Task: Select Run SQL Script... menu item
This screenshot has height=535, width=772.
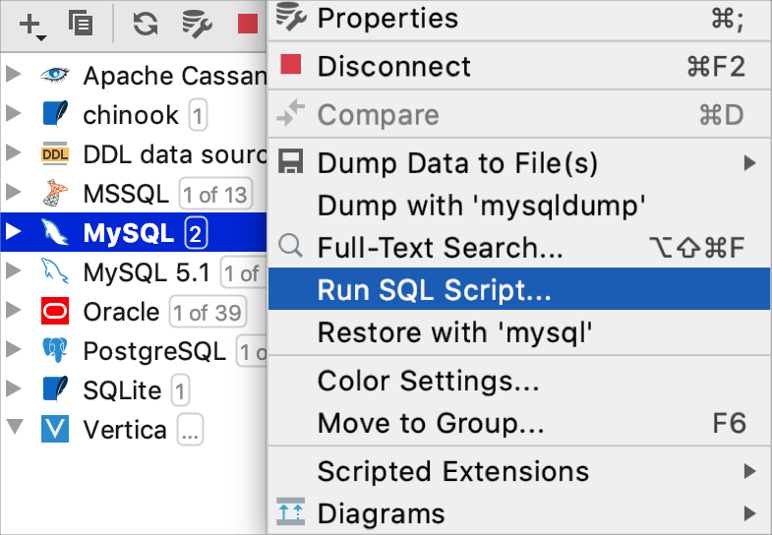Action: [519, 289]
